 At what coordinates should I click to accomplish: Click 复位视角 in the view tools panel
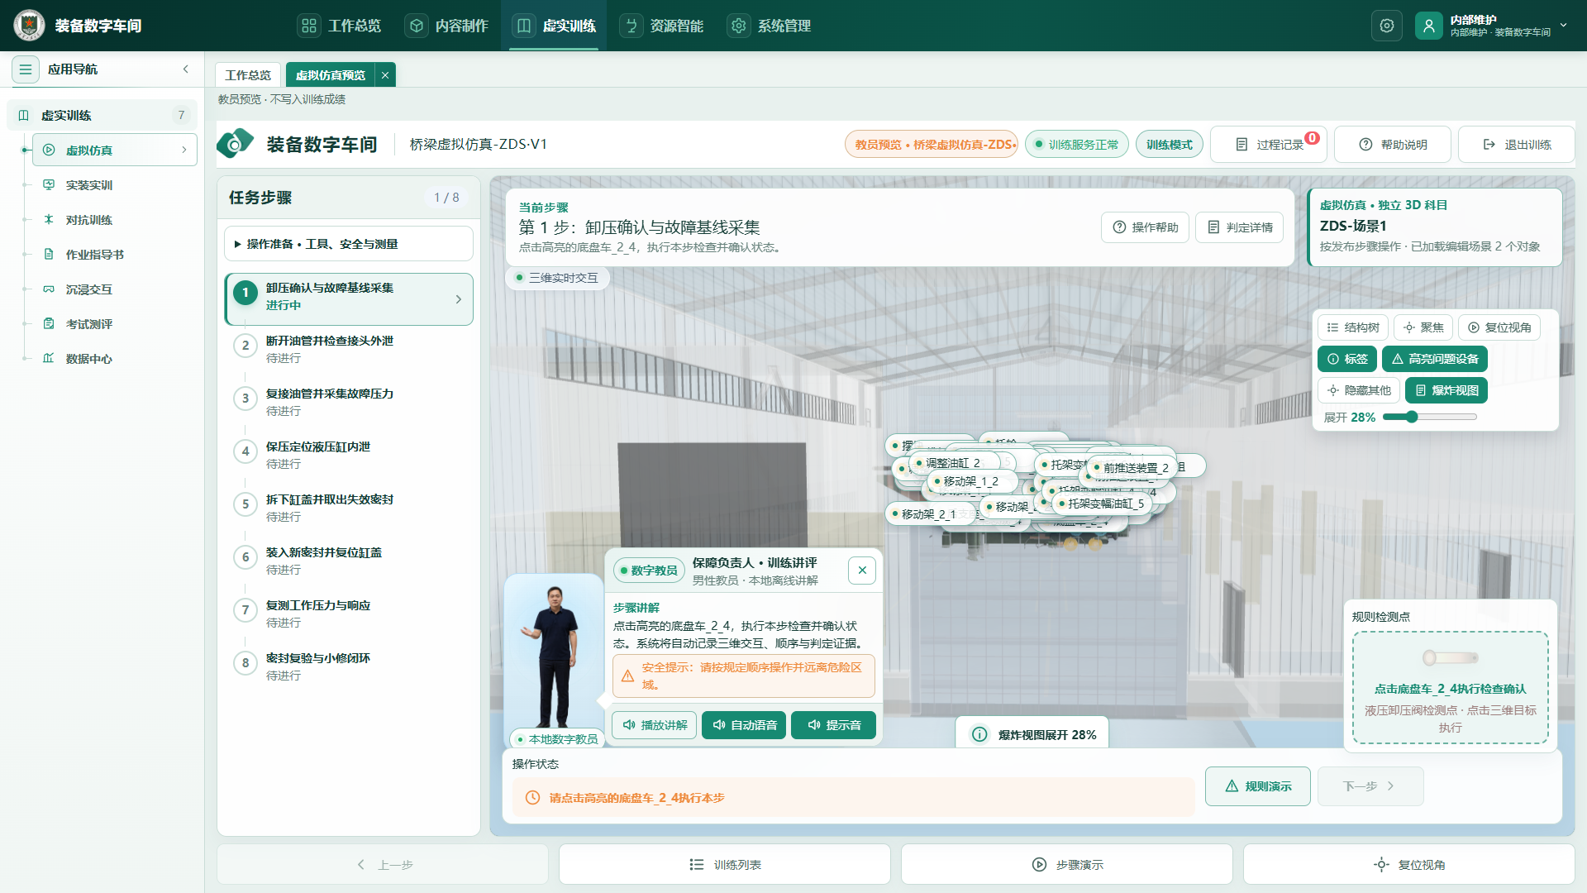[1499, 327]
